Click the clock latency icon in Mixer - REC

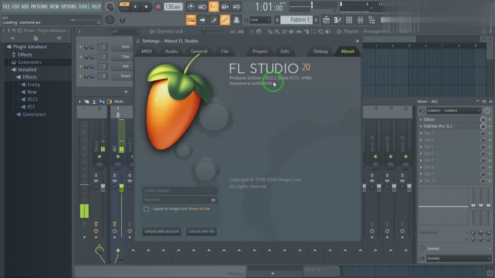tap(487, 111)
